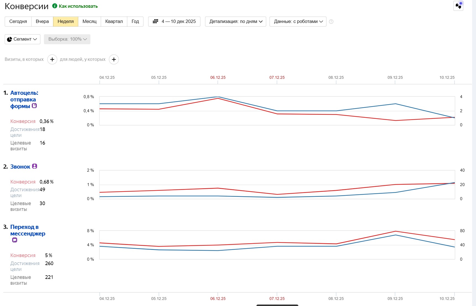The width and height of the screenshot is (476, 306).
Task: Add condition with plus after 'Визиты, в которых'
Action: click(x=52, y=59)
